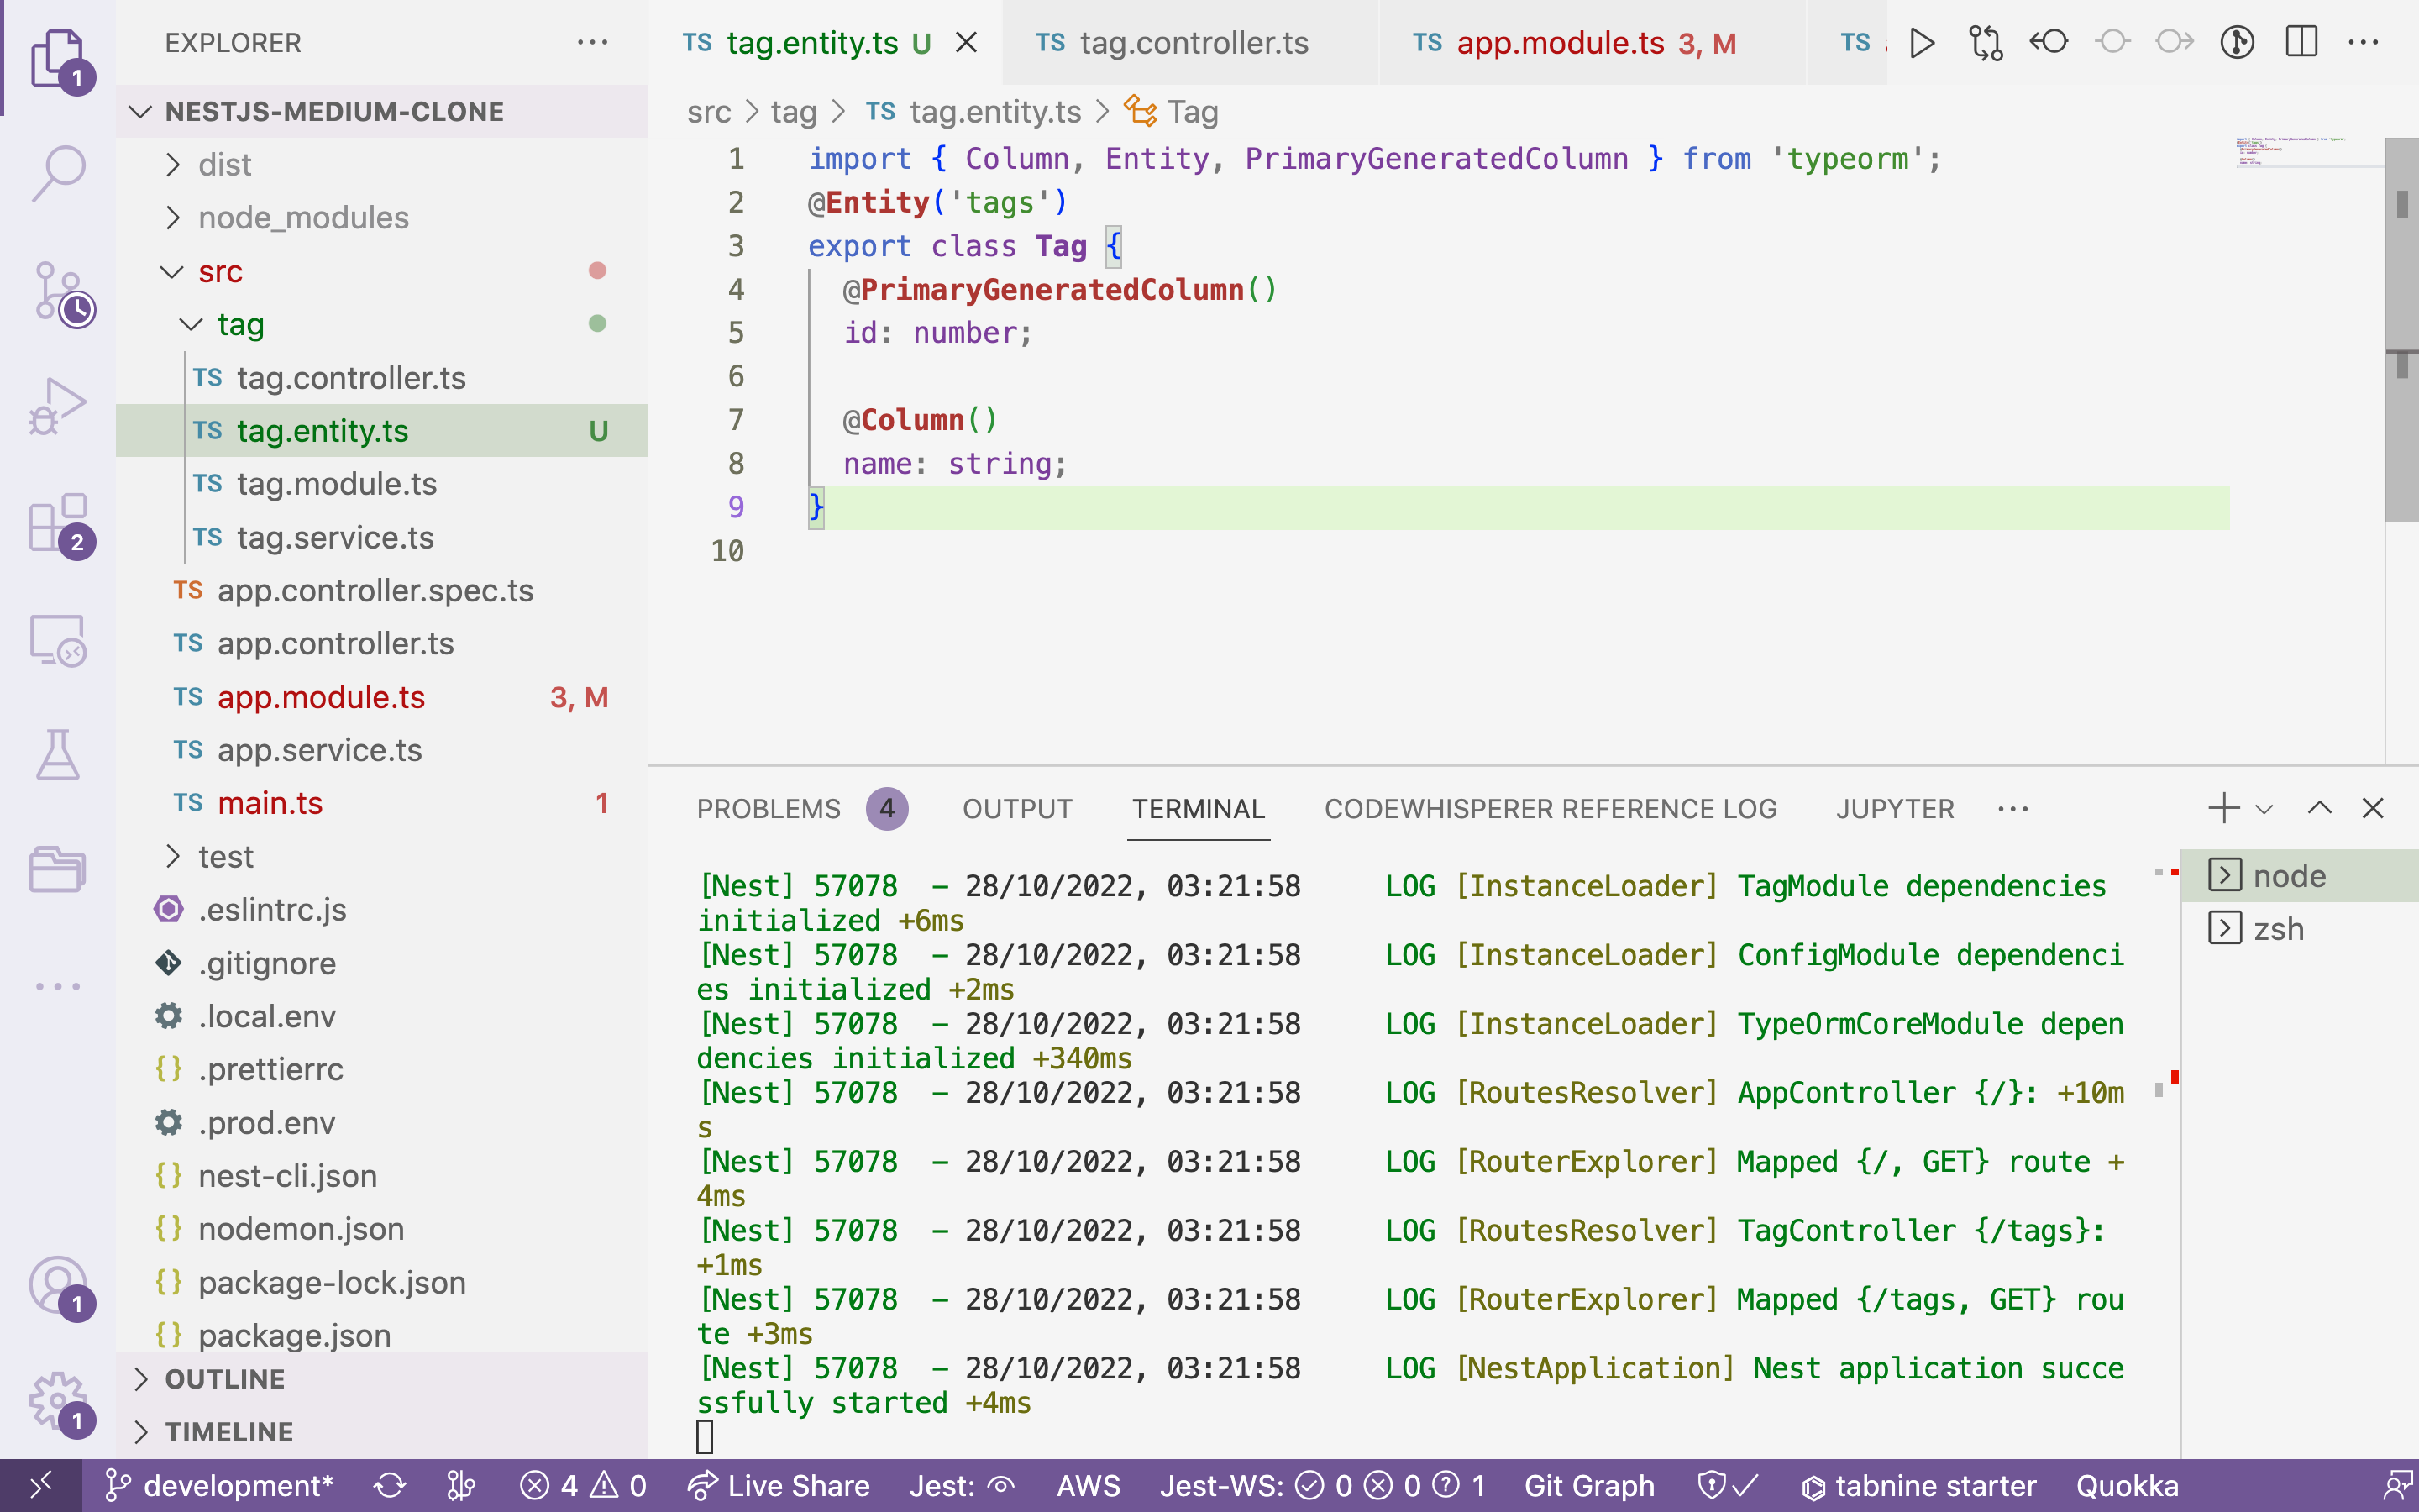
Task: Click the Synchronize Changes status icon
Action: pos(389,1486)
